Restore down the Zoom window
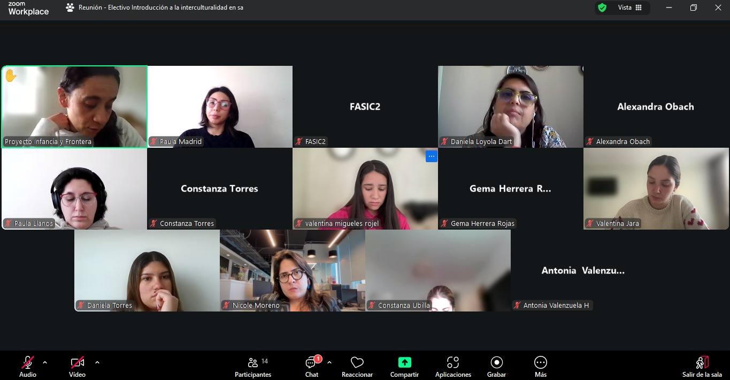Screen dimensions: 730x380 pyautogui.click(x=694, y=7)
